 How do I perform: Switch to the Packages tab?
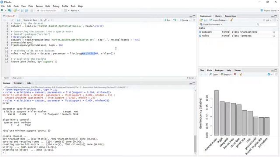[219, 70]
